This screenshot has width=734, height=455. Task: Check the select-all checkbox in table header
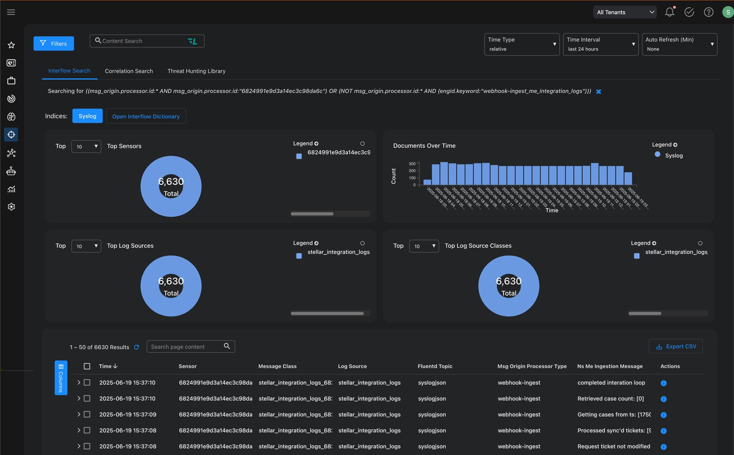pos(87,366)
